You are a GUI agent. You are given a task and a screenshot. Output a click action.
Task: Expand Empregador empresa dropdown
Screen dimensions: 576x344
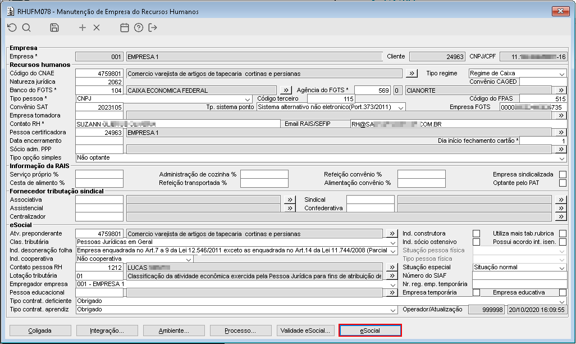392,284
